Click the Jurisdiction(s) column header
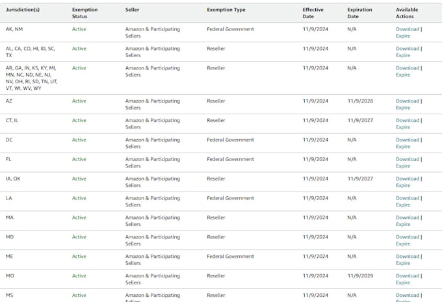This screenshot has width=442, height=302. coord(23,10)
